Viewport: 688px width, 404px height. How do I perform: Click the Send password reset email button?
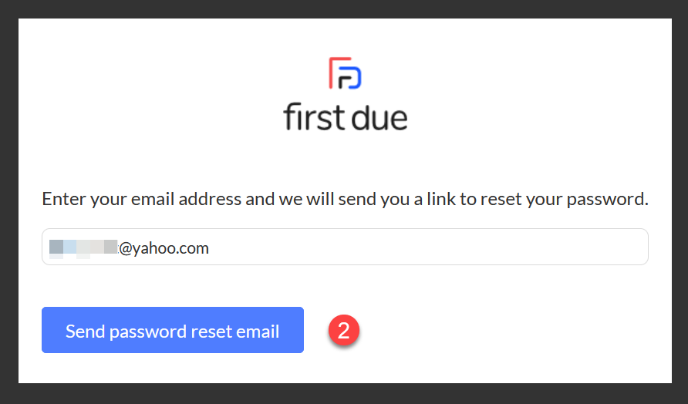[173, 330]
